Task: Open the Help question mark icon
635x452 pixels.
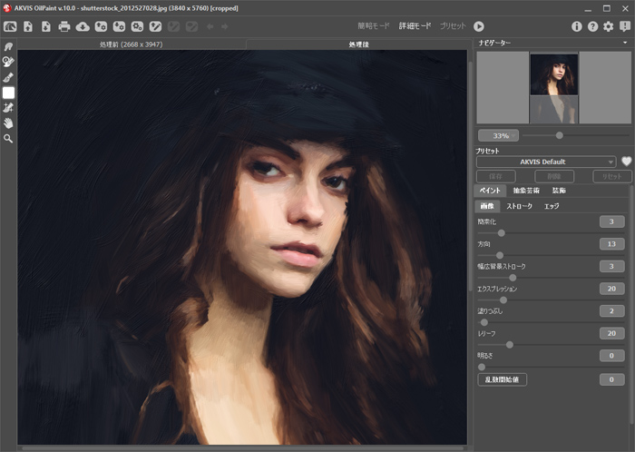Action: click(592, 27)
